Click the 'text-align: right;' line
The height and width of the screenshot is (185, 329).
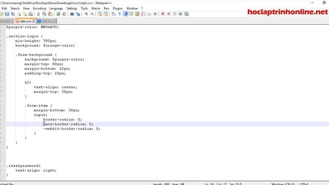pos(35,170)
